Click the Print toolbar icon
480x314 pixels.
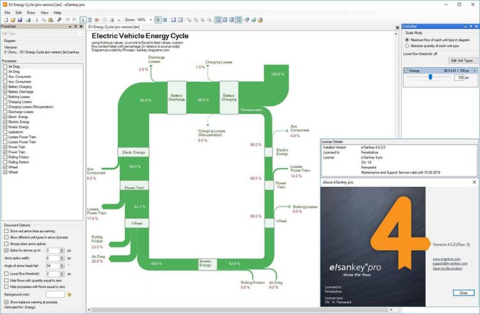pos(29,20)
